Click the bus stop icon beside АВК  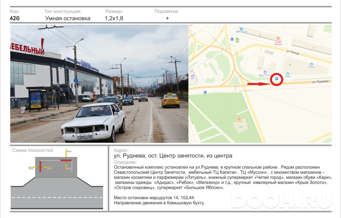click(x=232, y=39)
